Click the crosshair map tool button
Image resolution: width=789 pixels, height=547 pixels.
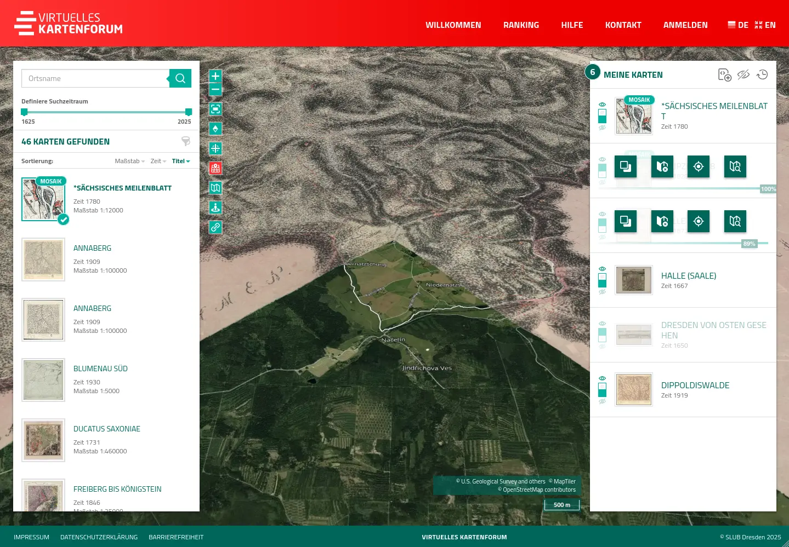[215, 148]
